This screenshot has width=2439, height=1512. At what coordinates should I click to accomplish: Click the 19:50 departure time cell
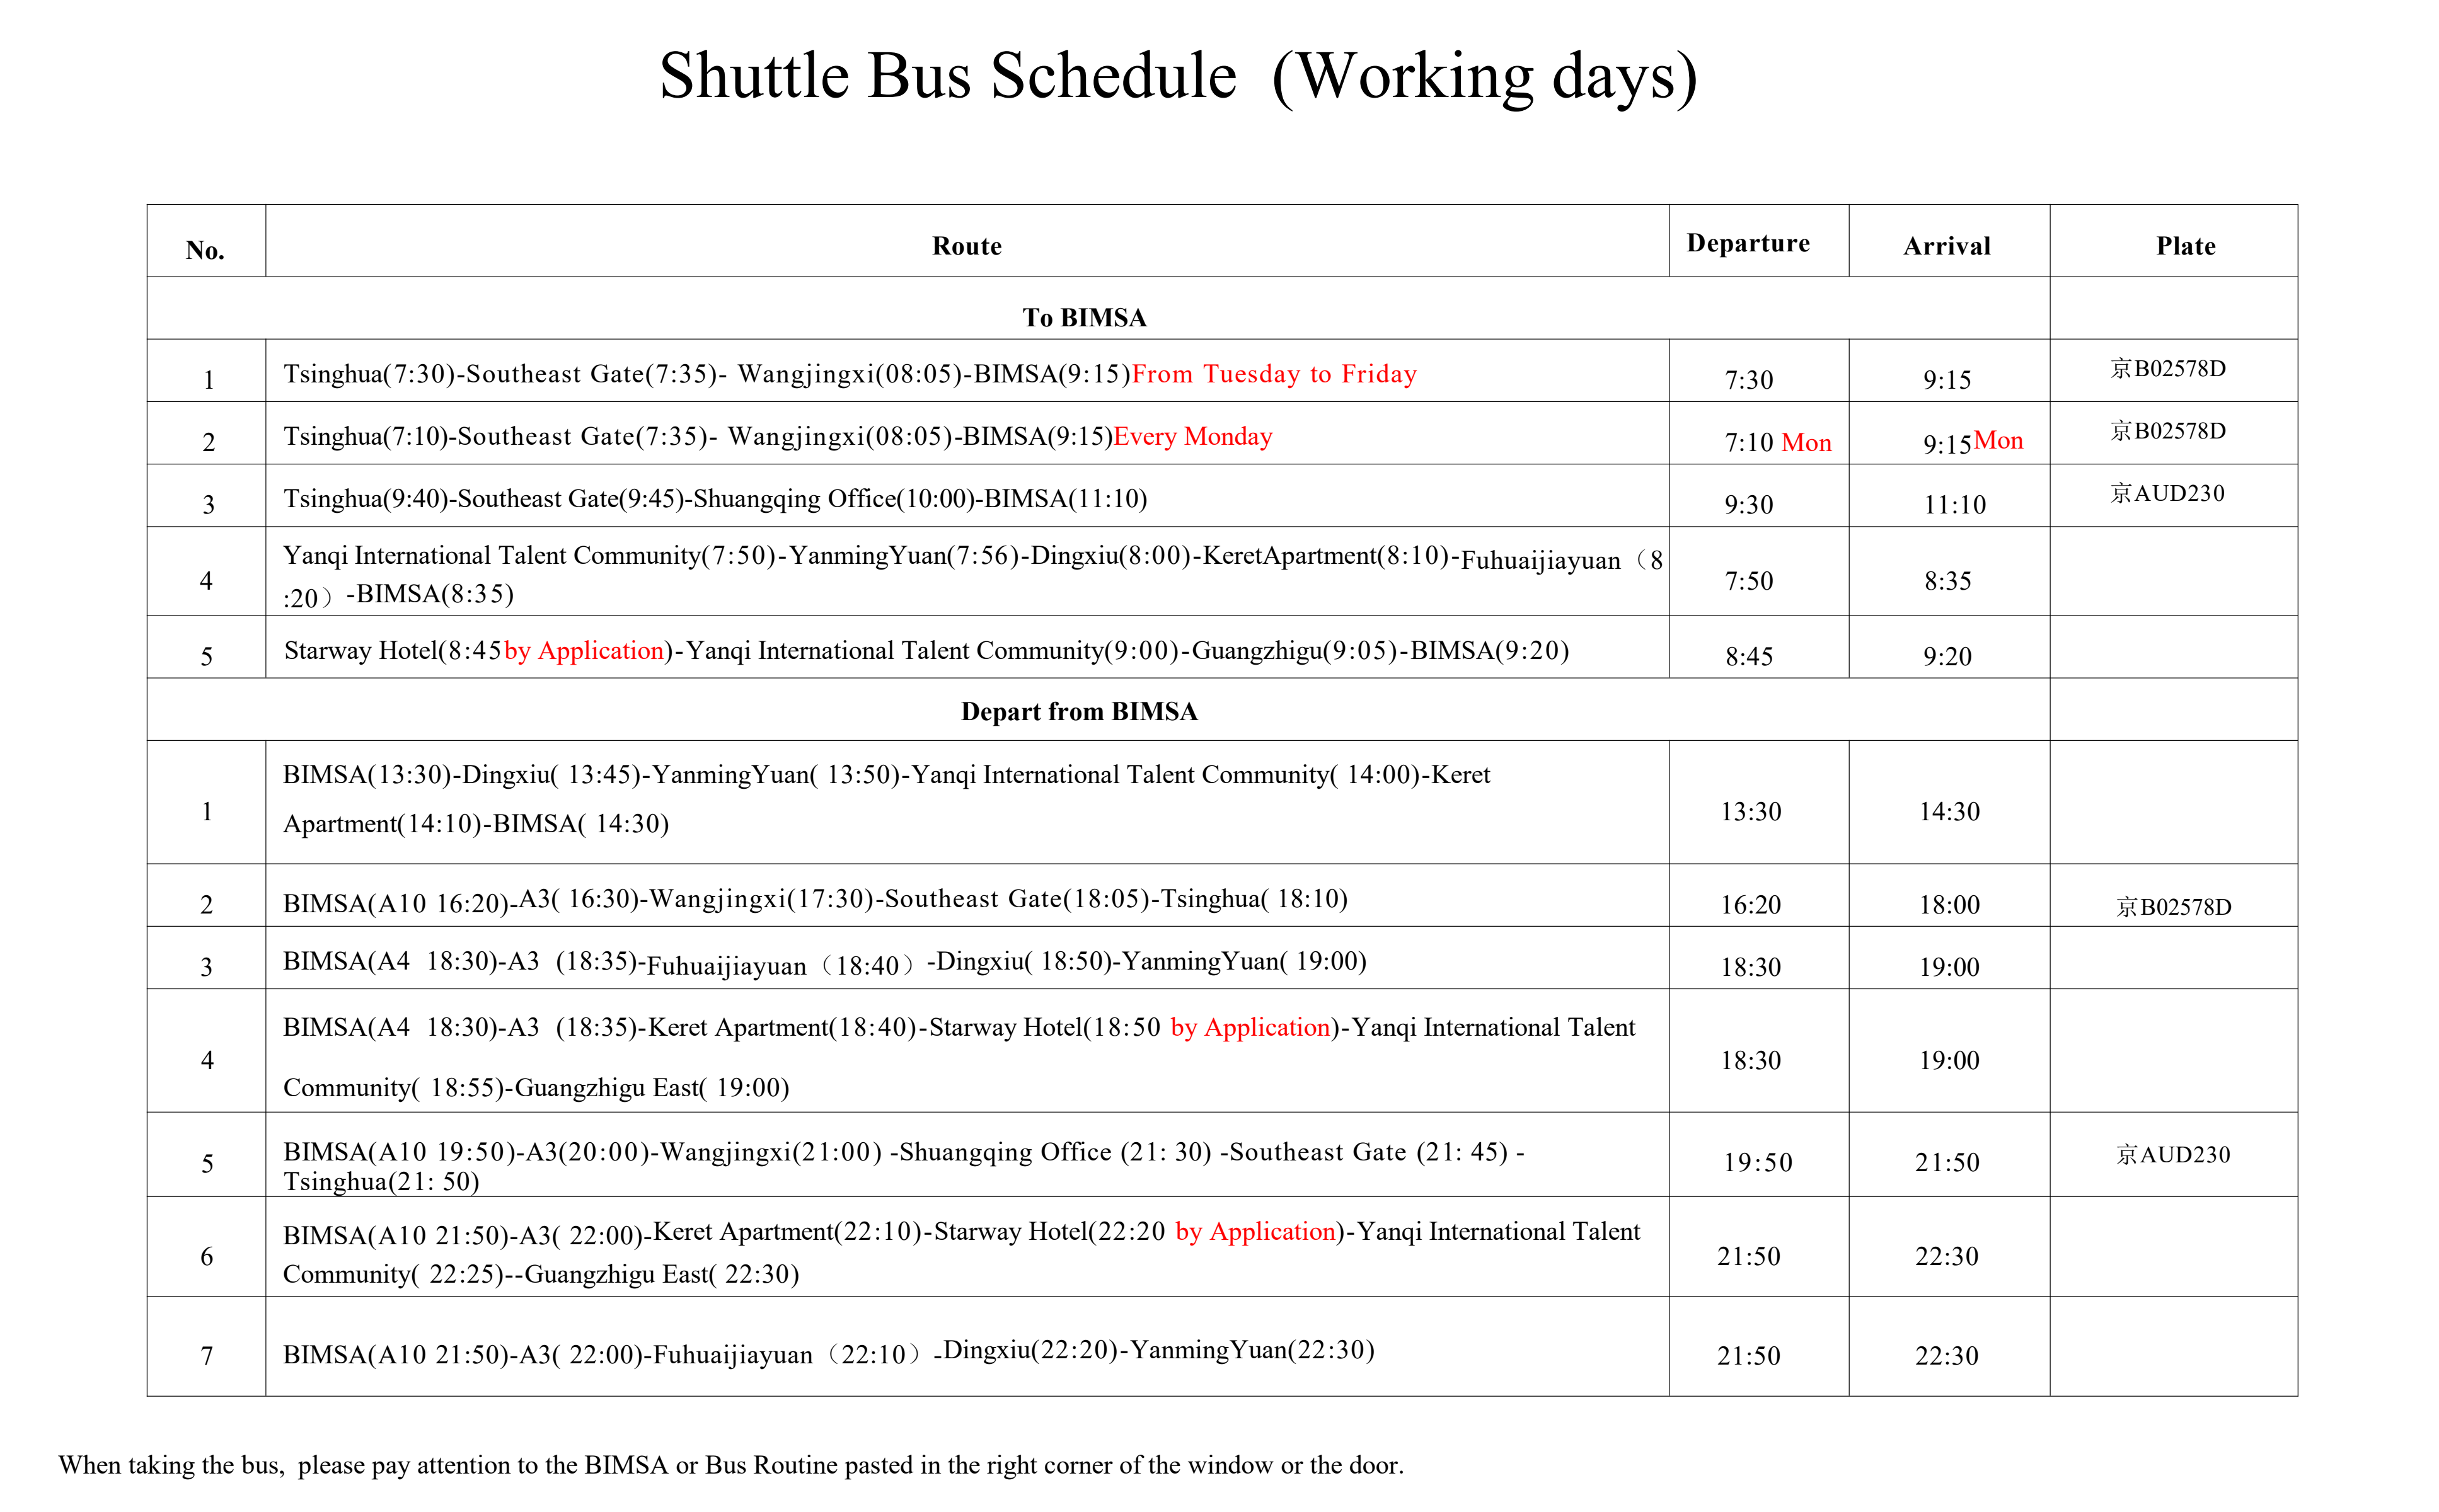(x=1756, y=1162)
